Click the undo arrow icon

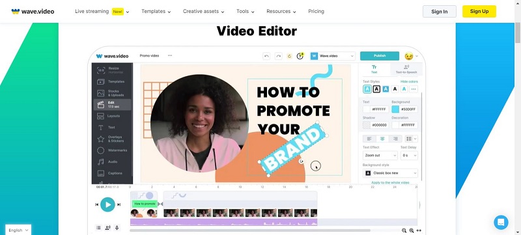tap(266, 56)
